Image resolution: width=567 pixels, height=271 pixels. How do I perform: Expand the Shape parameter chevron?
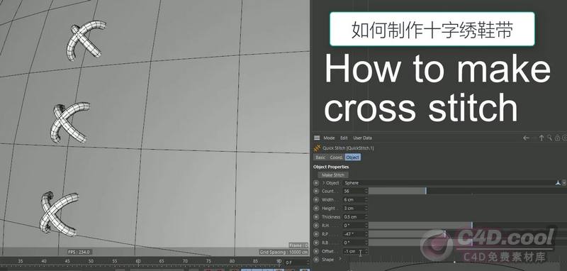pyautogui.click(x=340, y=260)
